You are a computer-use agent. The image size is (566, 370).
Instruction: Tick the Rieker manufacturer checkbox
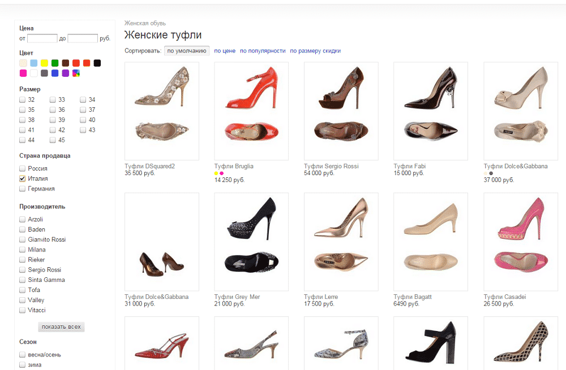(23, 259)
